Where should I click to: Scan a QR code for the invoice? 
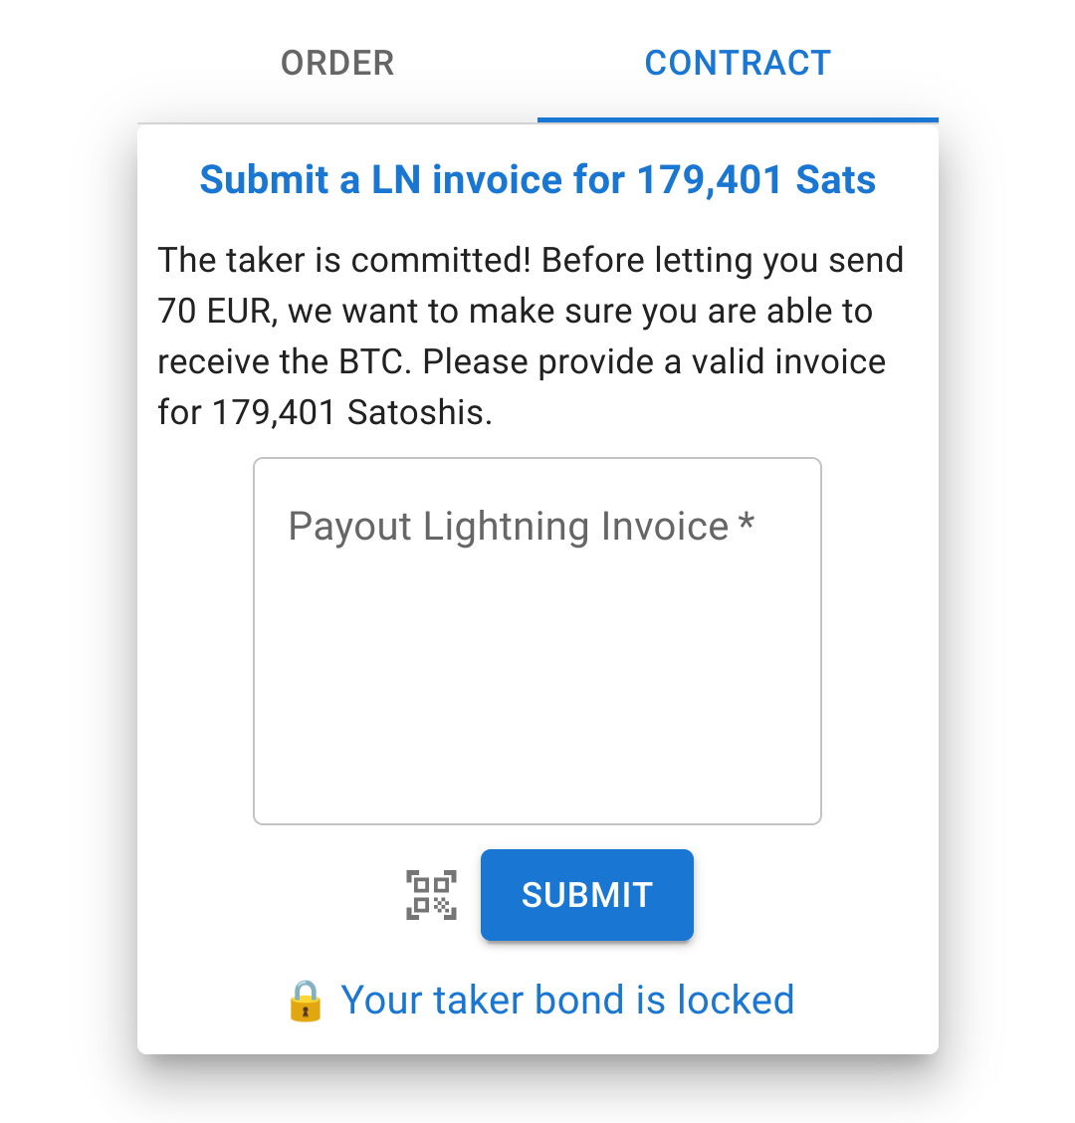[x=431, y=895]
